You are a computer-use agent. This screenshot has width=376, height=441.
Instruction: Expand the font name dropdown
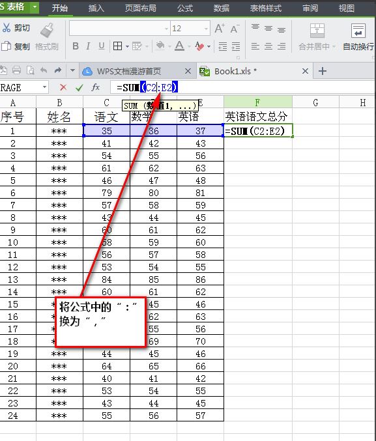tap(166, 29)
